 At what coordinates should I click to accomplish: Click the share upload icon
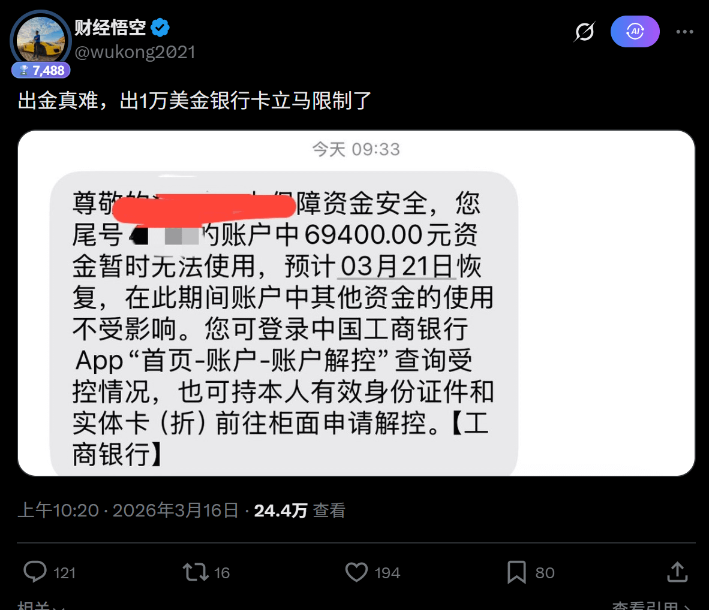click(x=677, y=572)
